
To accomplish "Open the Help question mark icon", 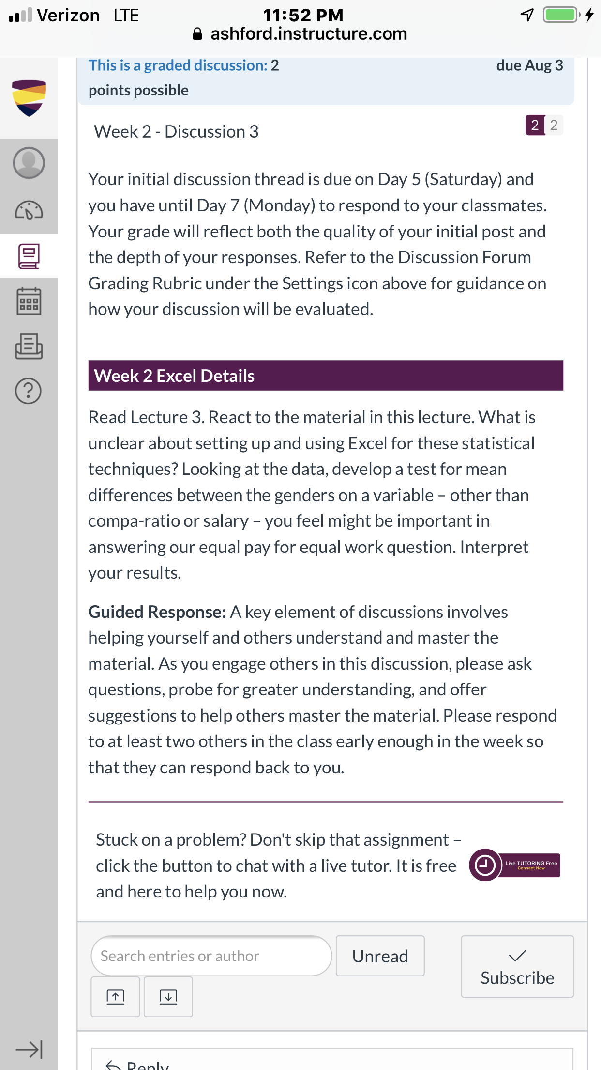I will click(29, 391).
